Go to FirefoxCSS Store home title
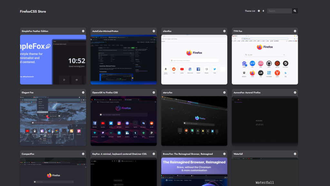 tap(33, 11)
